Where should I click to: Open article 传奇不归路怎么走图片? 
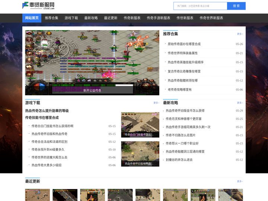[x=181, y=135]
